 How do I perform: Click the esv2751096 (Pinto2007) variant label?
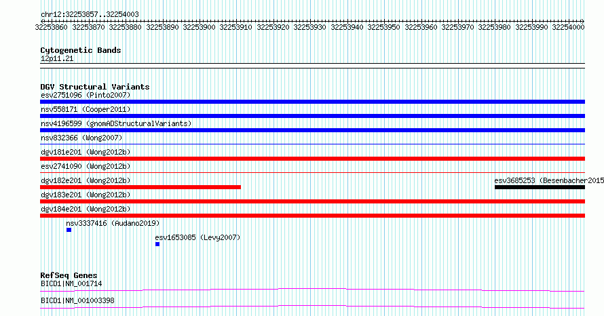point(86,95)
